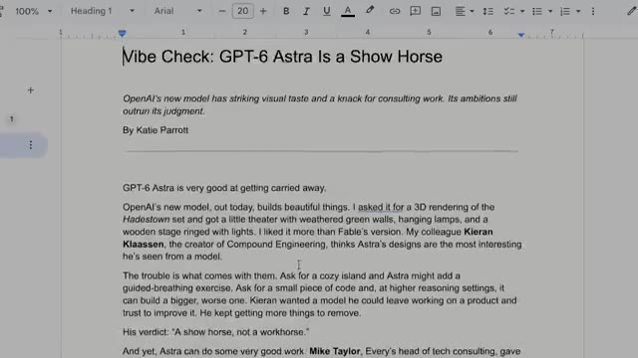
Task: Select page 1 in the left sidebar
Action: point(11,119)
